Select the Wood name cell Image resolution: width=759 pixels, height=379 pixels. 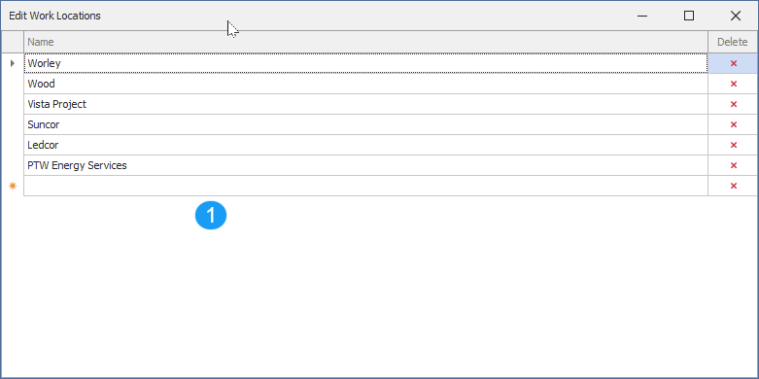pyautogui.click(x=366, y=84)
